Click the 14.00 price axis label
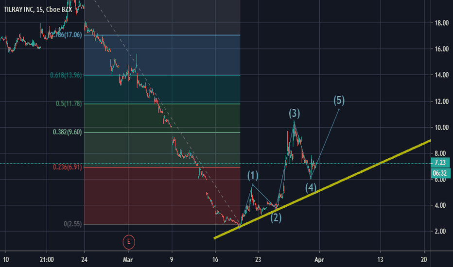The width and height of the screenshot is (453, 267). tap(442, 75)
